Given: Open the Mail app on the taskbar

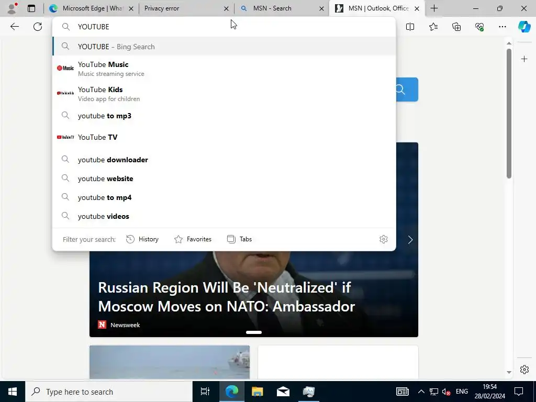Looking at the screenshot, I should 283,392.
